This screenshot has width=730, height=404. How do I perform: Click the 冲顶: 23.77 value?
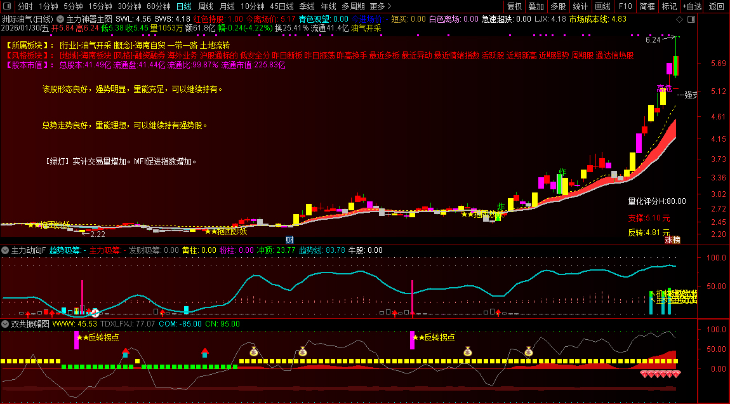[276, 250]
